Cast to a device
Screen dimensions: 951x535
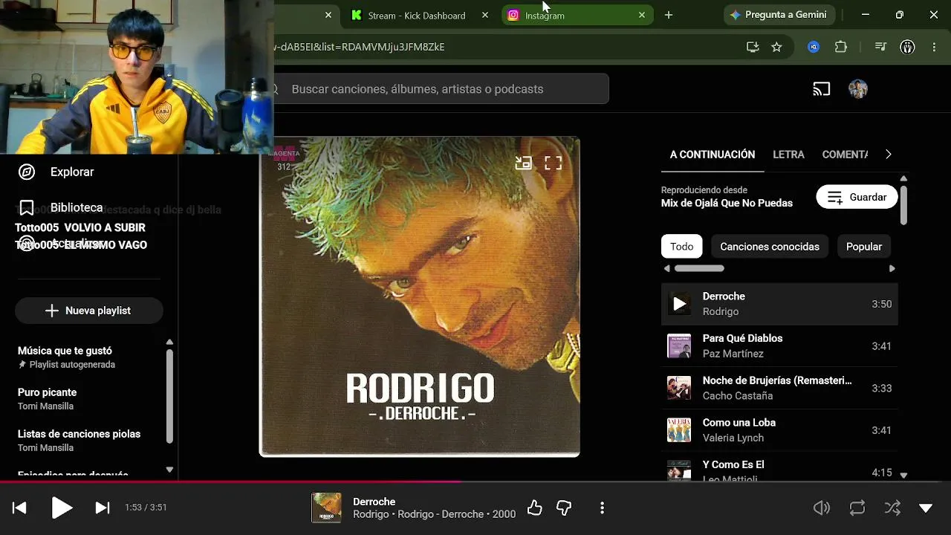[x=821, y=89]
